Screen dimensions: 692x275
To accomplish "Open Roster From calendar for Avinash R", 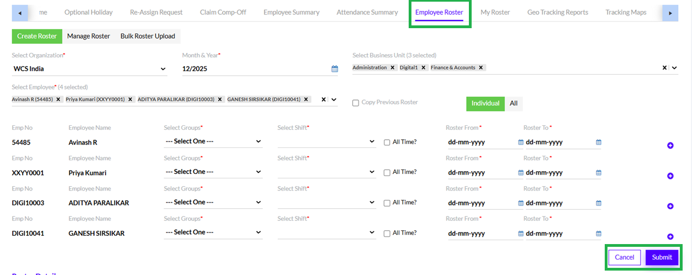I will coord(520,142).
